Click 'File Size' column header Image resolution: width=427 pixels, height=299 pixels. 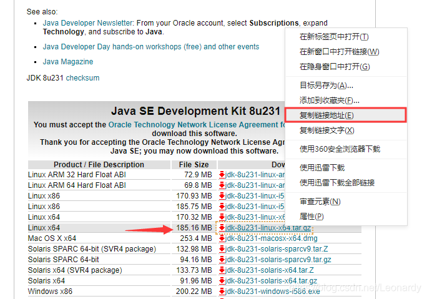click(x=194, y=165)
